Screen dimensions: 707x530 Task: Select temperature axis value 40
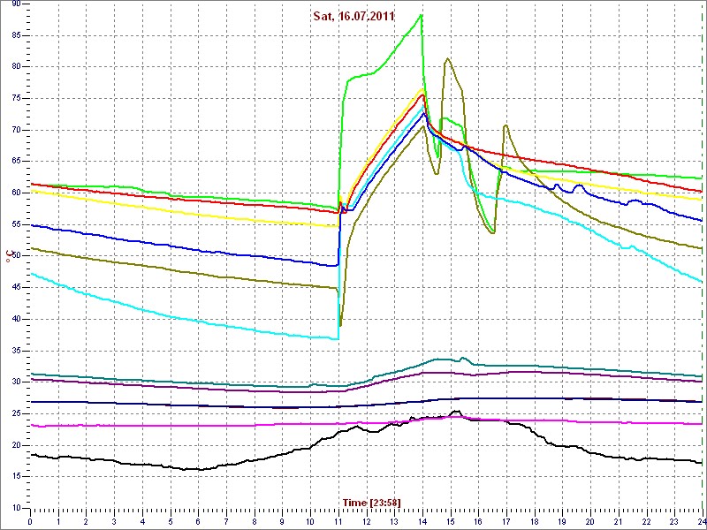click(x=16, y=319)
